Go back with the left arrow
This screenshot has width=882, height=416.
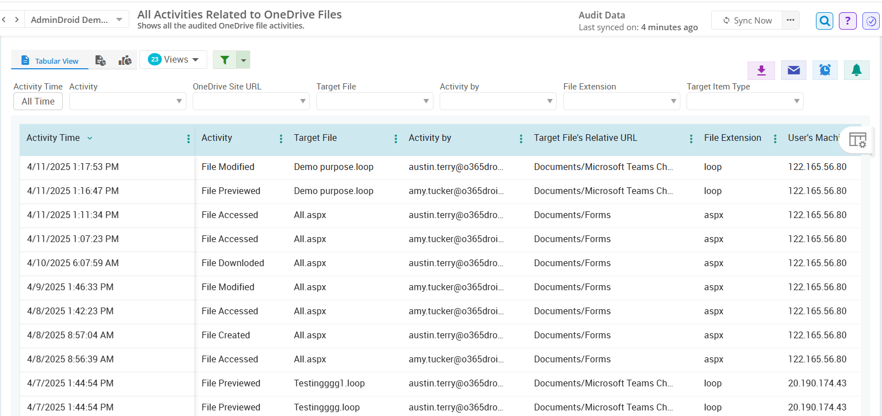pyautogui.click(x=4, y=20)
